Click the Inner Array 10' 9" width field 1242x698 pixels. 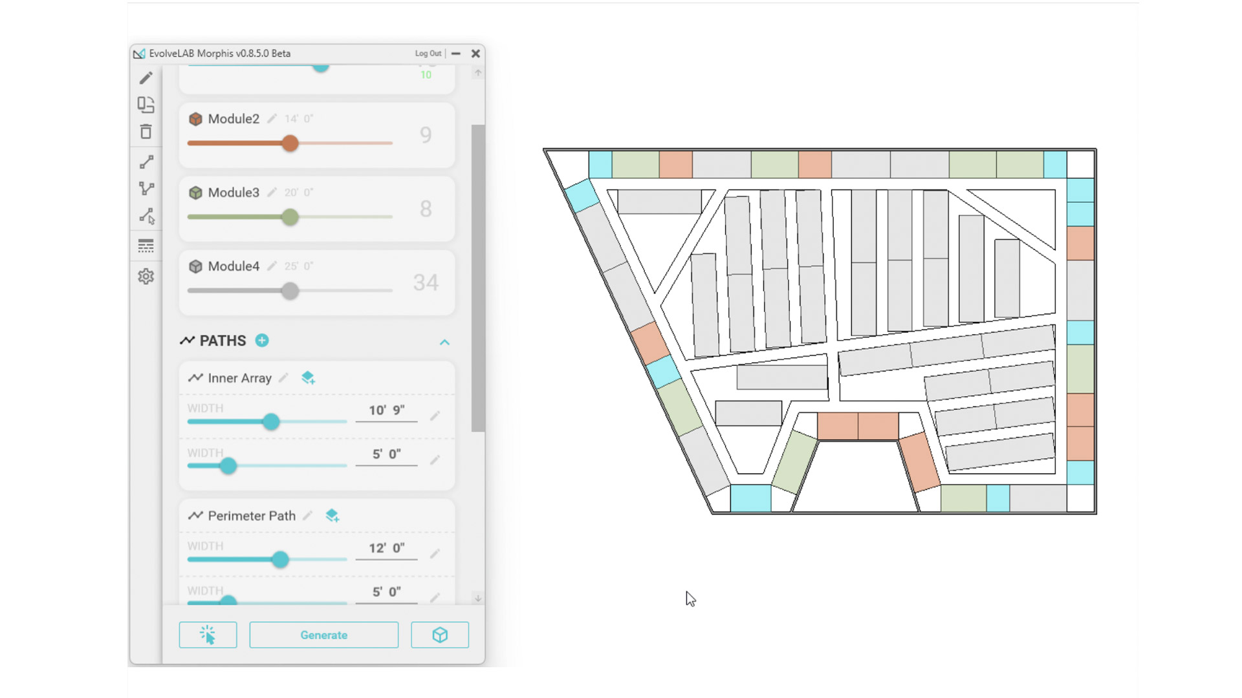386,410
